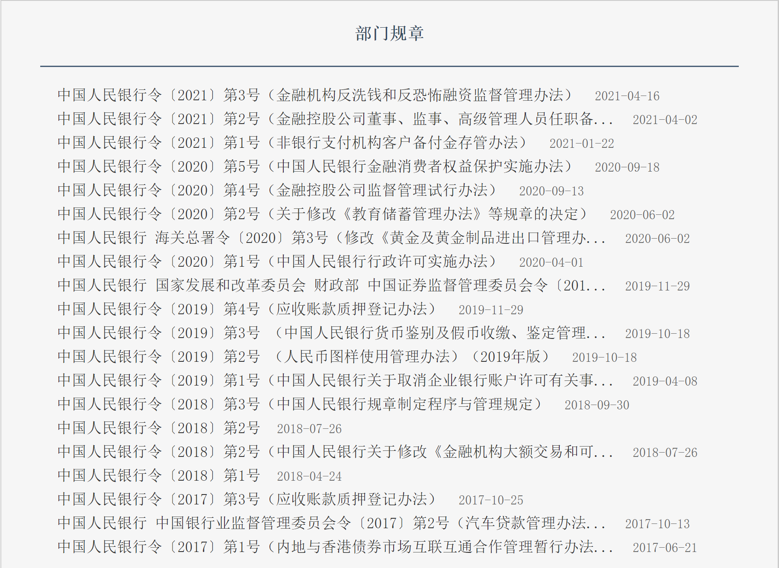Open 2019 第4号 应收账款质押登记办法 link

pyautogui.click(x=247, y=309)
